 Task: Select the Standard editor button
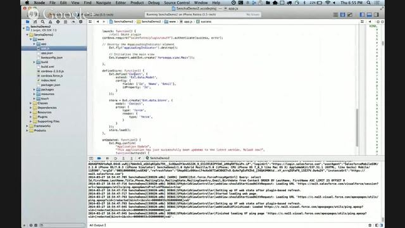click(x=335, y=15)
